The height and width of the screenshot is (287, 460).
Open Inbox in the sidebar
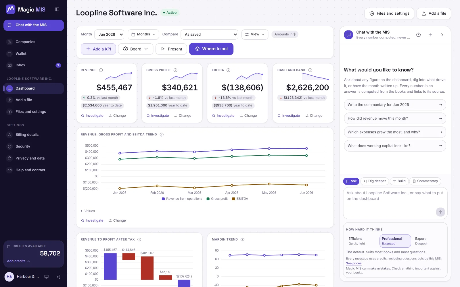[x=34, y=65]
